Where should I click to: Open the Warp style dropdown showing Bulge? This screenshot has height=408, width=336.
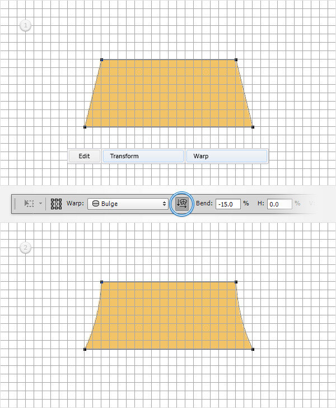(128, 204)
